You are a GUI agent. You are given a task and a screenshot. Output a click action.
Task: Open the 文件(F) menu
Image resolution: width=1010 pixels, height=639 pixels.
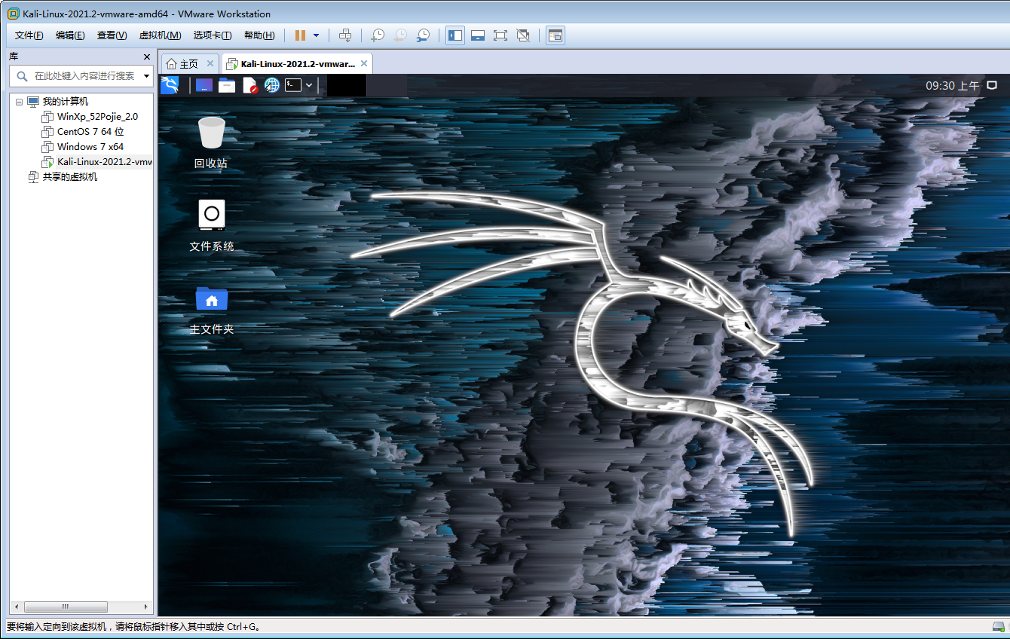(x=29, y=35)
